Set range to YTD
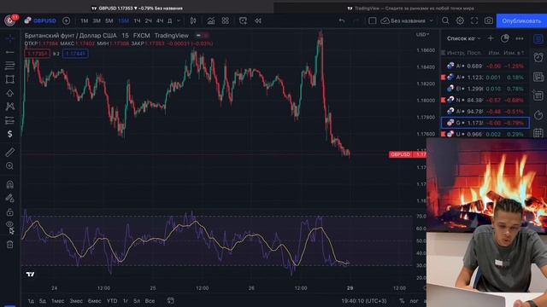 [112, 300]
